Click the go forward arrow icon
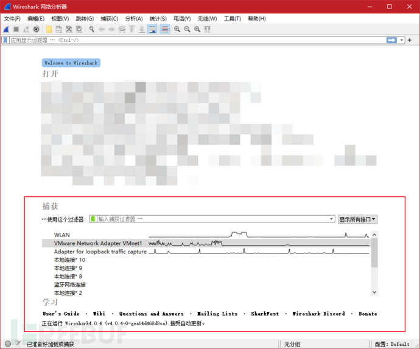 [111, 29]
